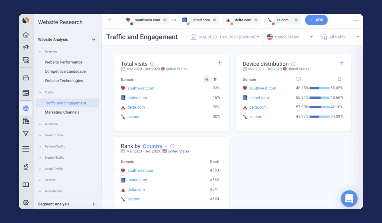The width and height of the screenshot is (382, 223).
Task: Remove southwest.com from comparison
Action: [165, 20]
